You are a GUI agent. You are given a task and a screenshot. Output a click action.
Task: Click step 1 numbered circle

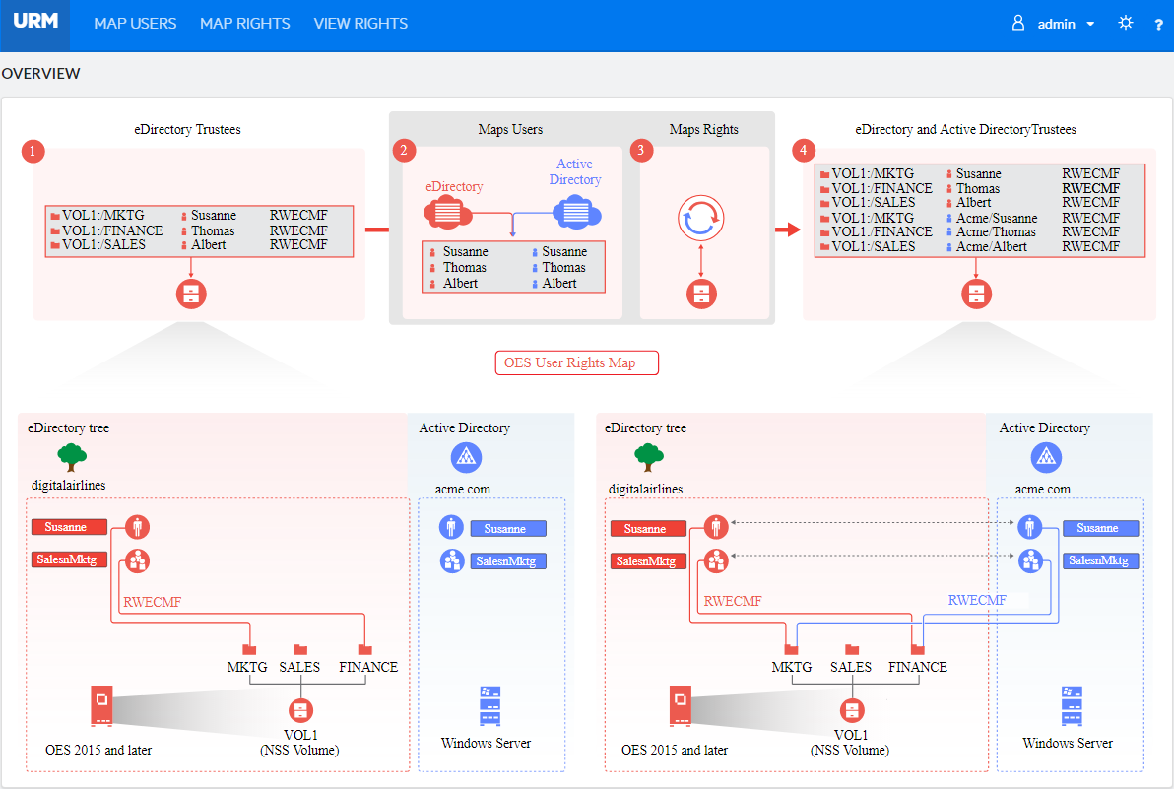click(33, 151)
